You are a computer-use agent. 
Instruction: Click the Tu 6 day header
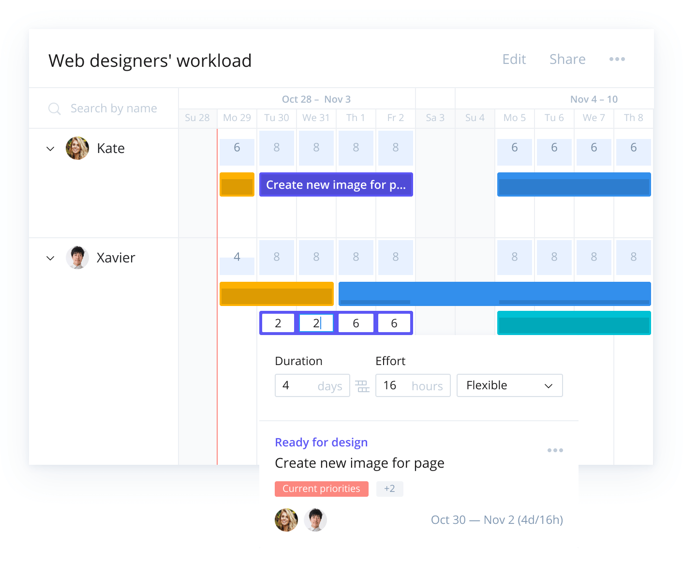(554, 118)
